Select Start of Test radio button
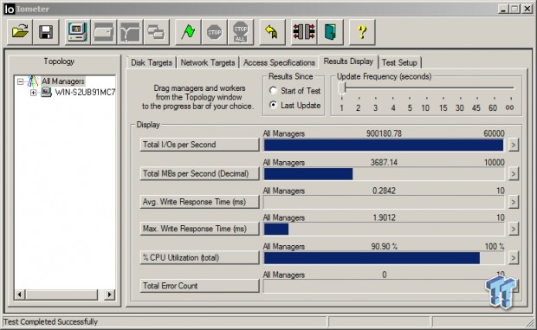This screenshot has width=537, height=330. coord(273,90)
